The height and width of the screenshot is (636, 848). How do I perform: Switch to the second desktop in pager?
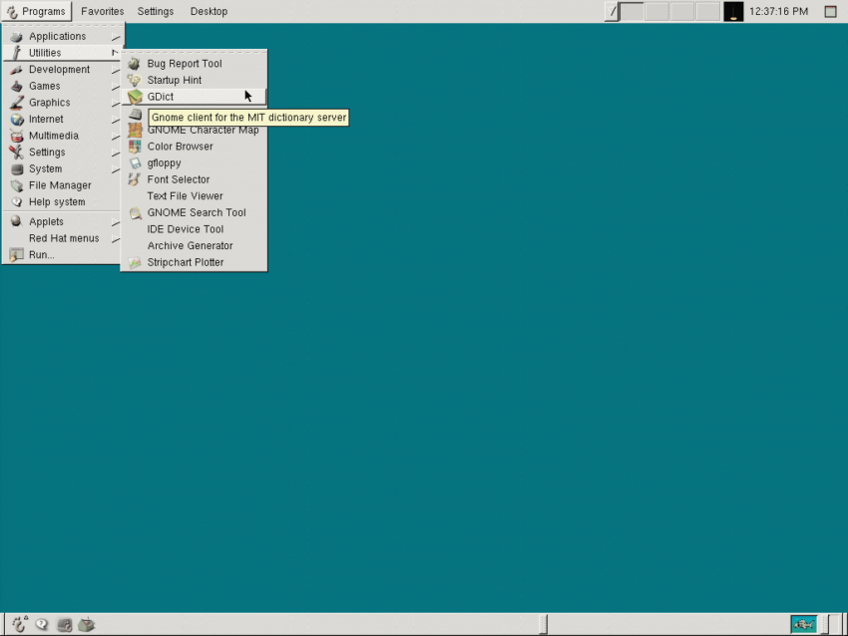coord(657,11)
